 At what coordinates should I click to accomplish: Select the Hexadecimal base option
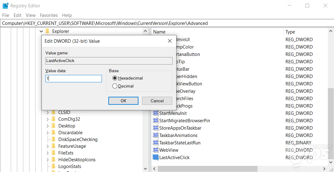[115, 78]
